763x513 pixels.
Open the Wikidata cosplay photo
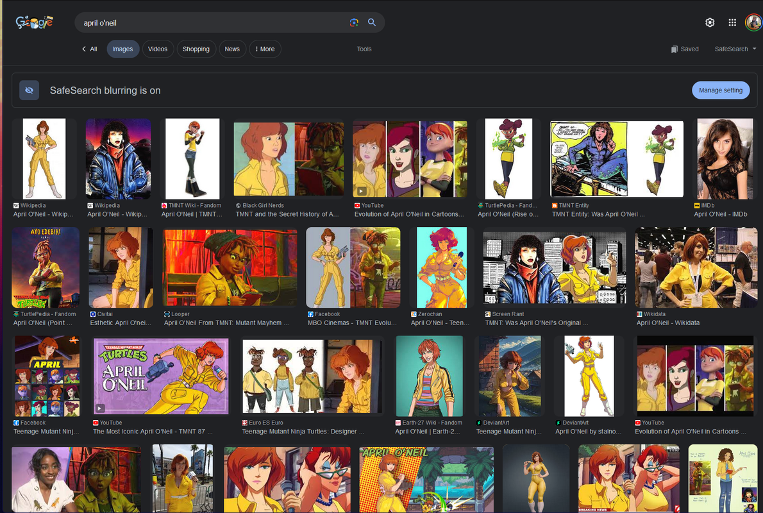click(696, 267)
